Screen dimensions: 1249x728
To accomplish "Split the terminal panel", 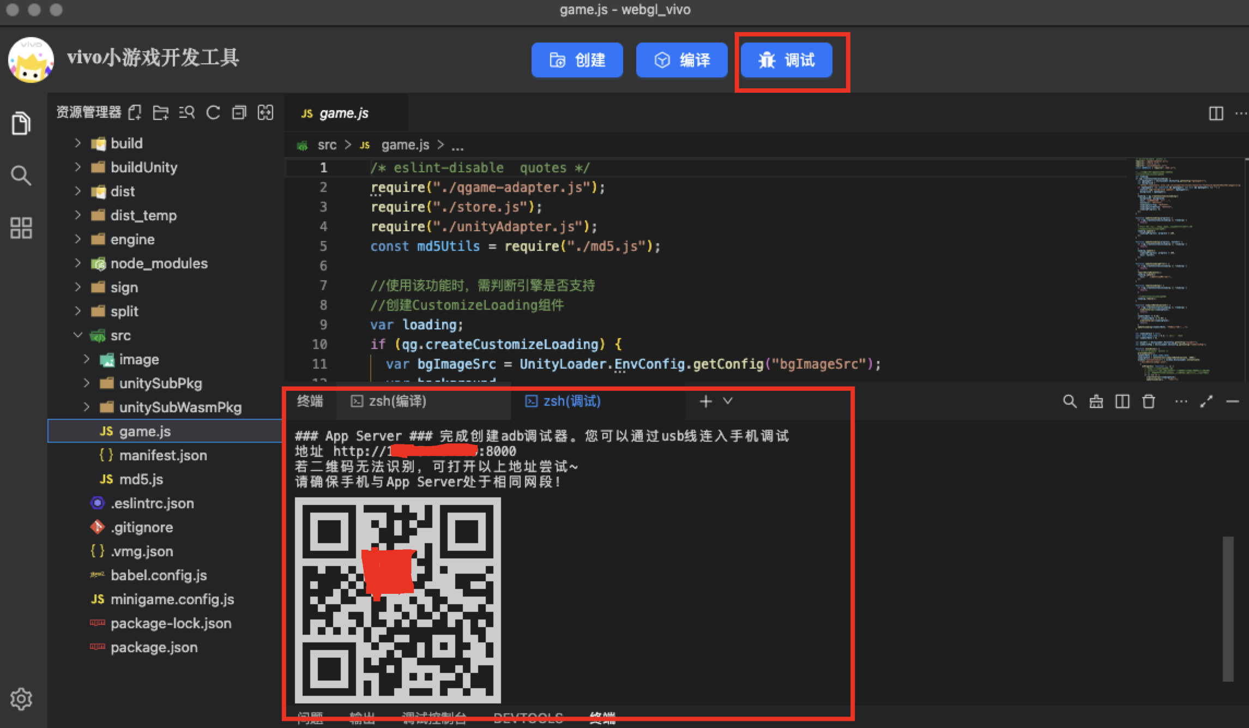I will pyautogui.click(x=1122, y=401).
